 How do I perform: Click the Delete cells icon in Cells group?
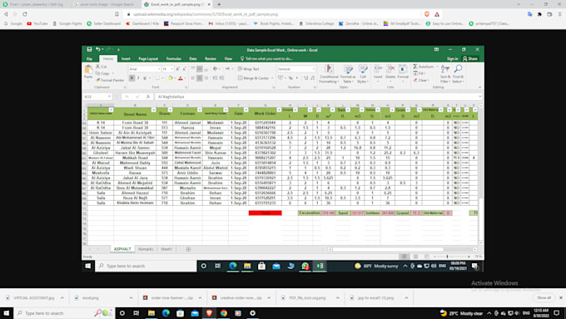[x=390, y=69]
